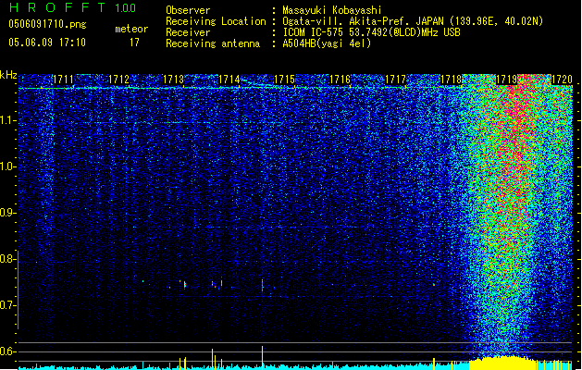582x370 pixels.
Task: Click the Receiving antenna label
Action: (x=213, y=43)
